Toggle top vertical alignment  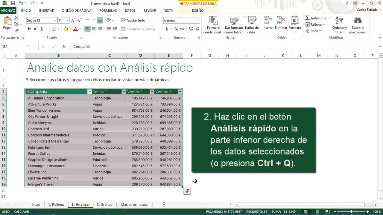(87, 20)
